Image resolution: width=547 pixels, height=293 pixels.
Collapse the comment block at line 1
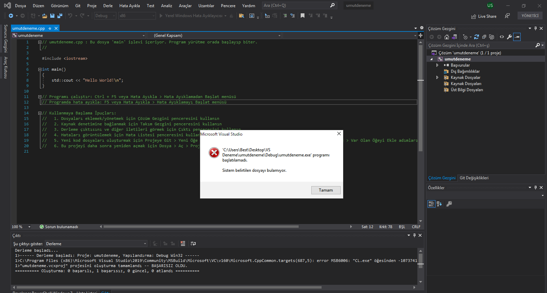coord(40,42)
